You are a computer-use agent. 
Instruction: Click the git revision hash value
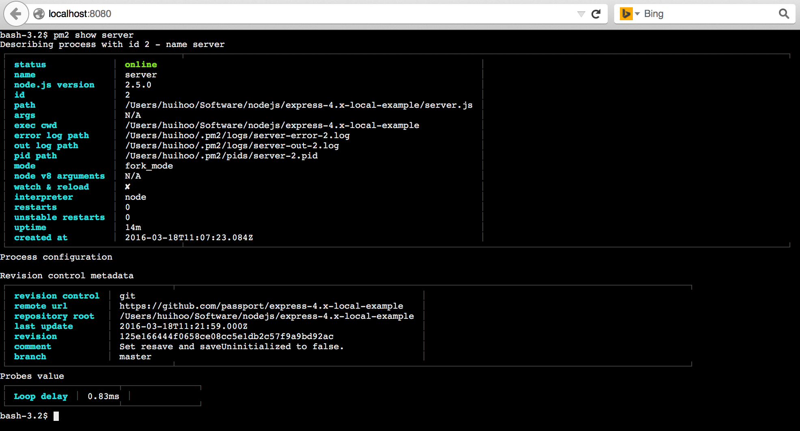(226, 337)
